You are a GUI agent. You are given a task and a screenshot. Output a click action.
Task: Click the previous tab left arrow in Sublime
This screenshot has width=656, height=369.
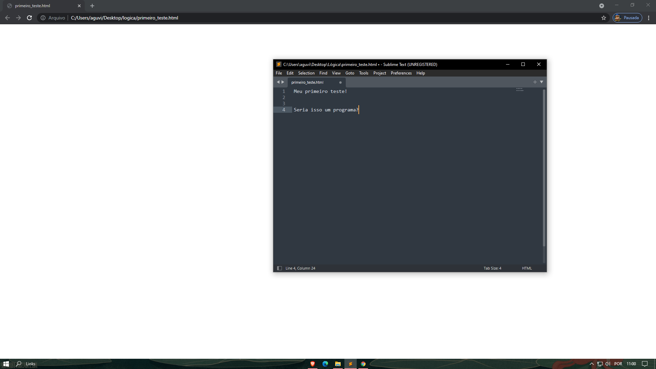point(278,82)
